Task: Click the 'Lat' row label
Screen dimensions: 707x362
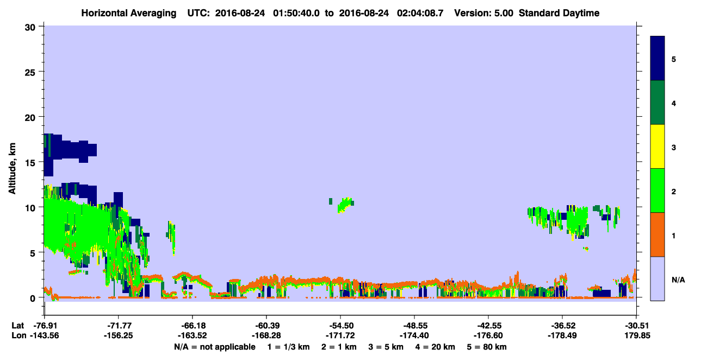Action: [17, 326]
